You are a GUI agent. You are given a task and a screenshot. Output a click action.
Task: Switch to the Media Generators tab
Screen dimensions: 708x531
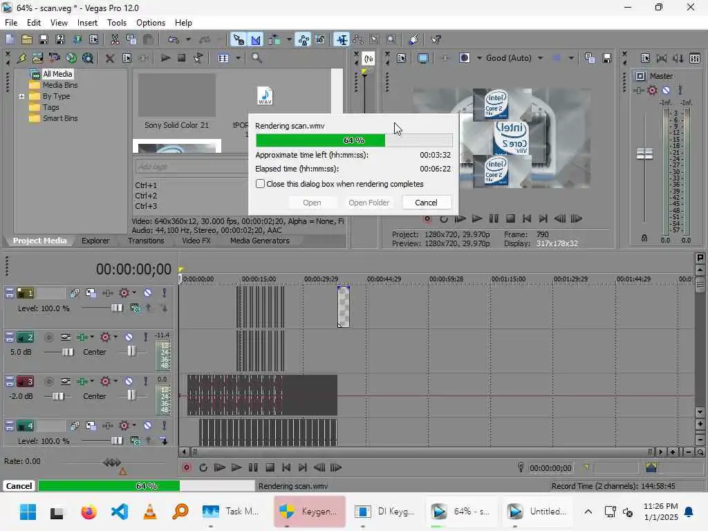coord(260,241)
